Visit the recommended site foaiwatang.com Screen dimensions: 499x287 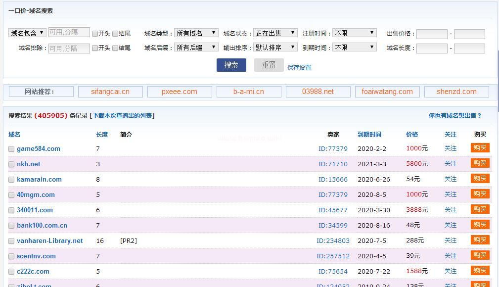pyautogui.click(x=387, y=92)
